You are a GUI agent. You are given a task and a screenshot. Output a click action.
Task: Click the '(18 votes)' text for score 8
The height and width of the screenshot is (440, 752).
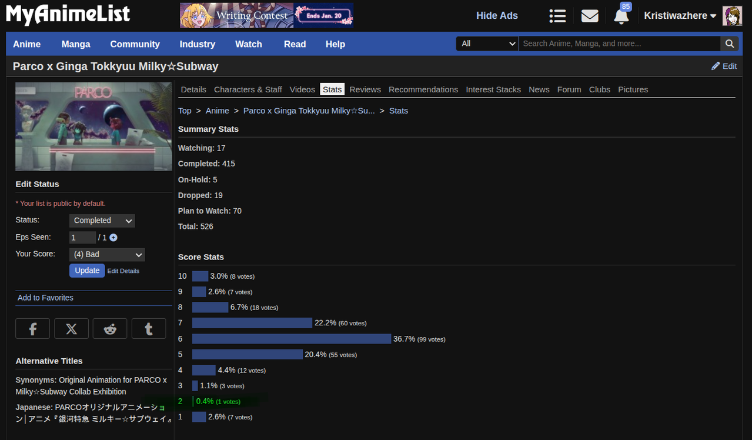click(264, 308)
